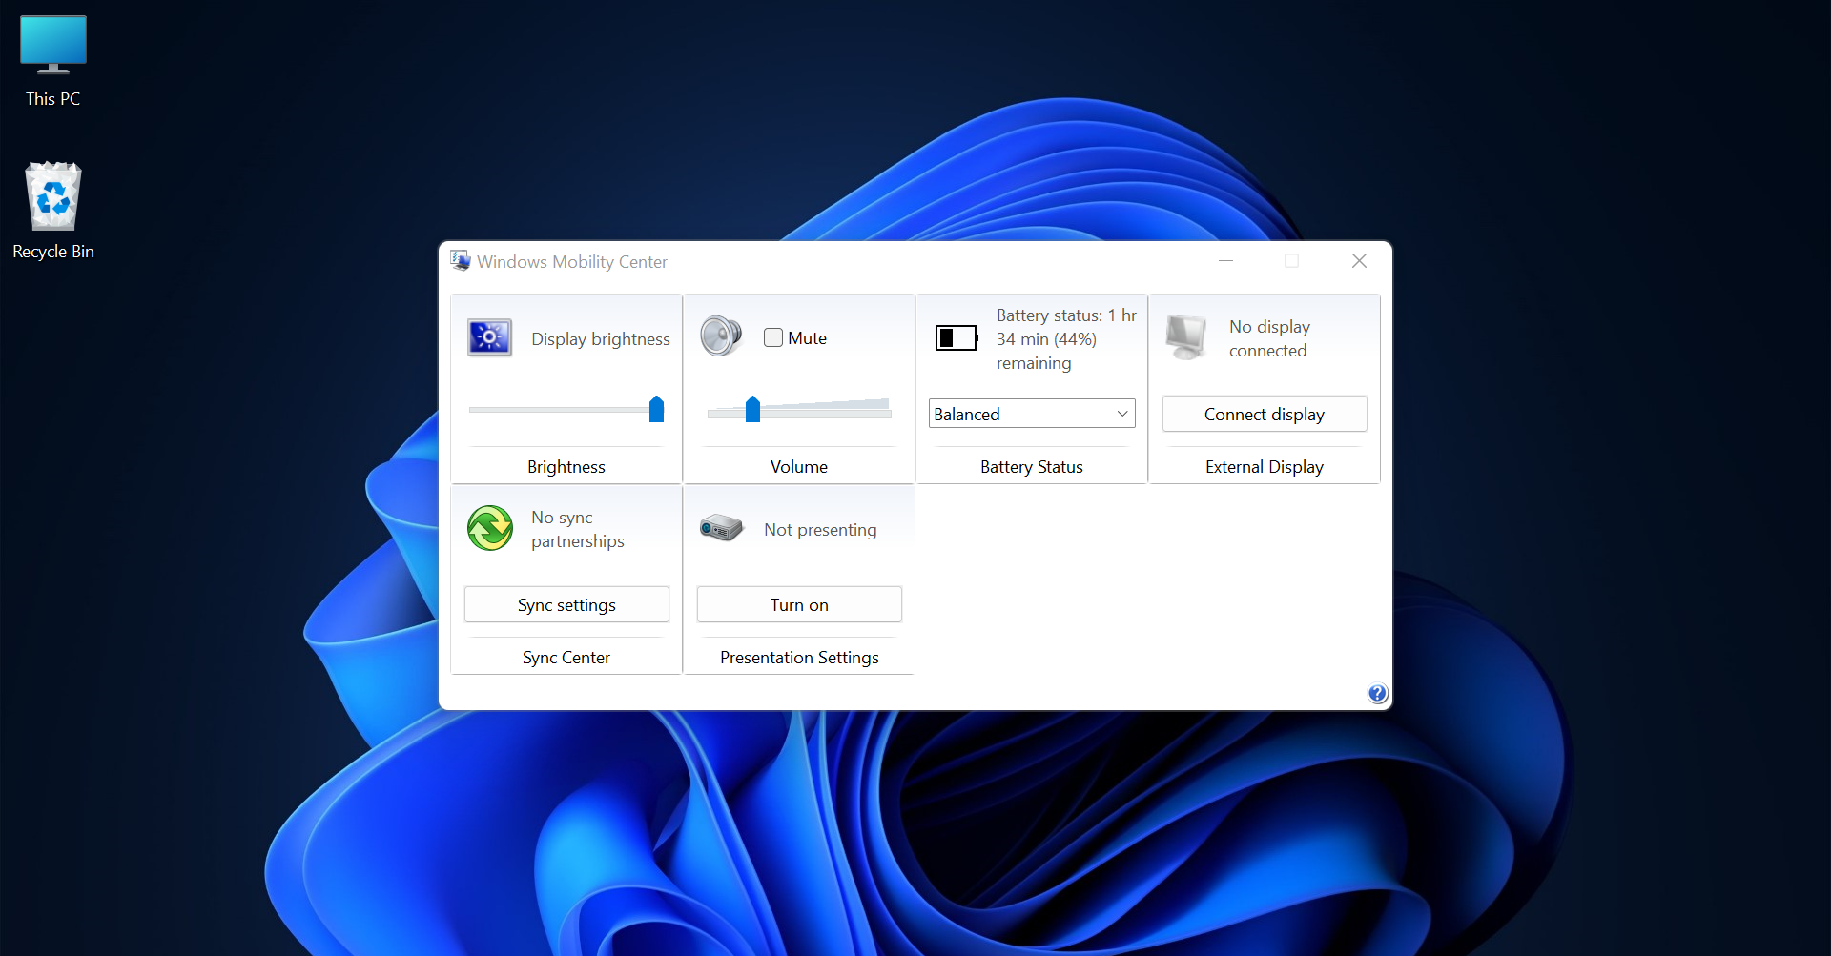Click the battery icon in Battery Status
The image size is (1831, 956).
(956, 336)
